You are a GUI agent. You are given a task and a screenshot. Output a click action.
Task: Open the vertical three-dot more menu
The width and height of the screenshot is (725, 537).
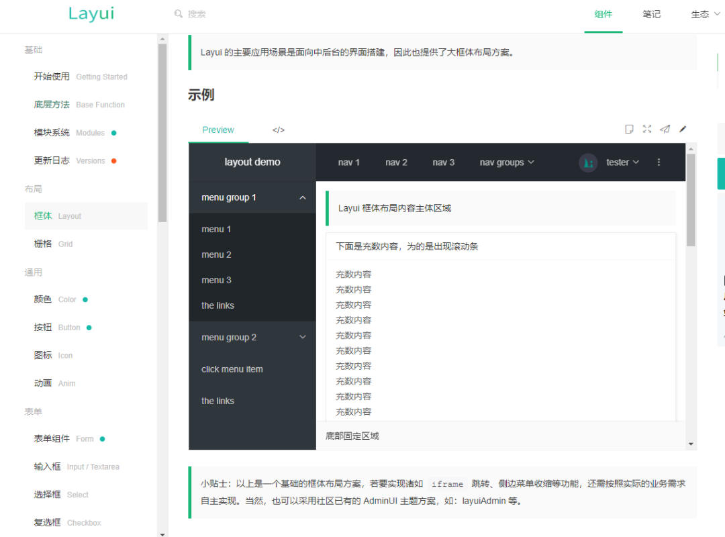pos(659,162)
